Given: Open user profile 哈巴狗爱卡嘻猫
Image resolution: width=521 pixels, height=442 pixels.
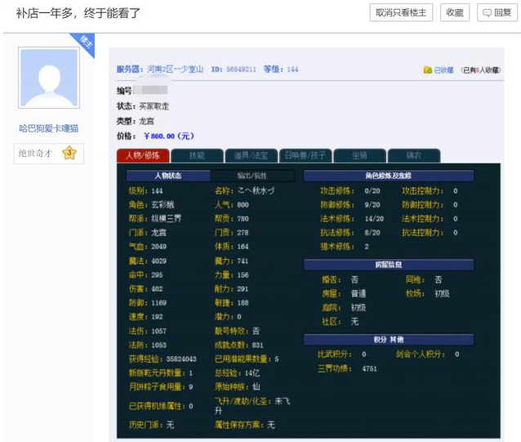Looking at the screenshot, I should (49, 128).
